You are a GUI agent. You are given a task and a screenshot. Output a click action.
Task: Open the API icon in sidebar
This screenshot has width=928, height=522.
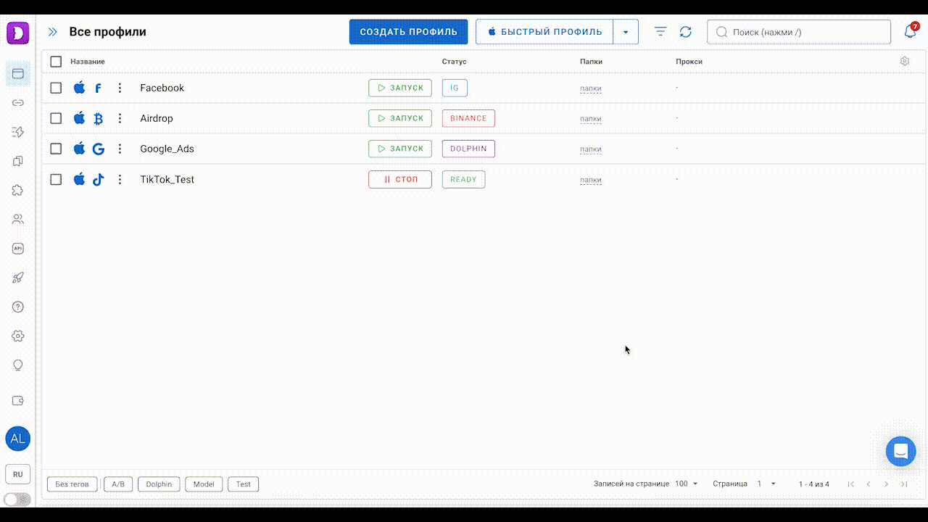pos(18,249)
